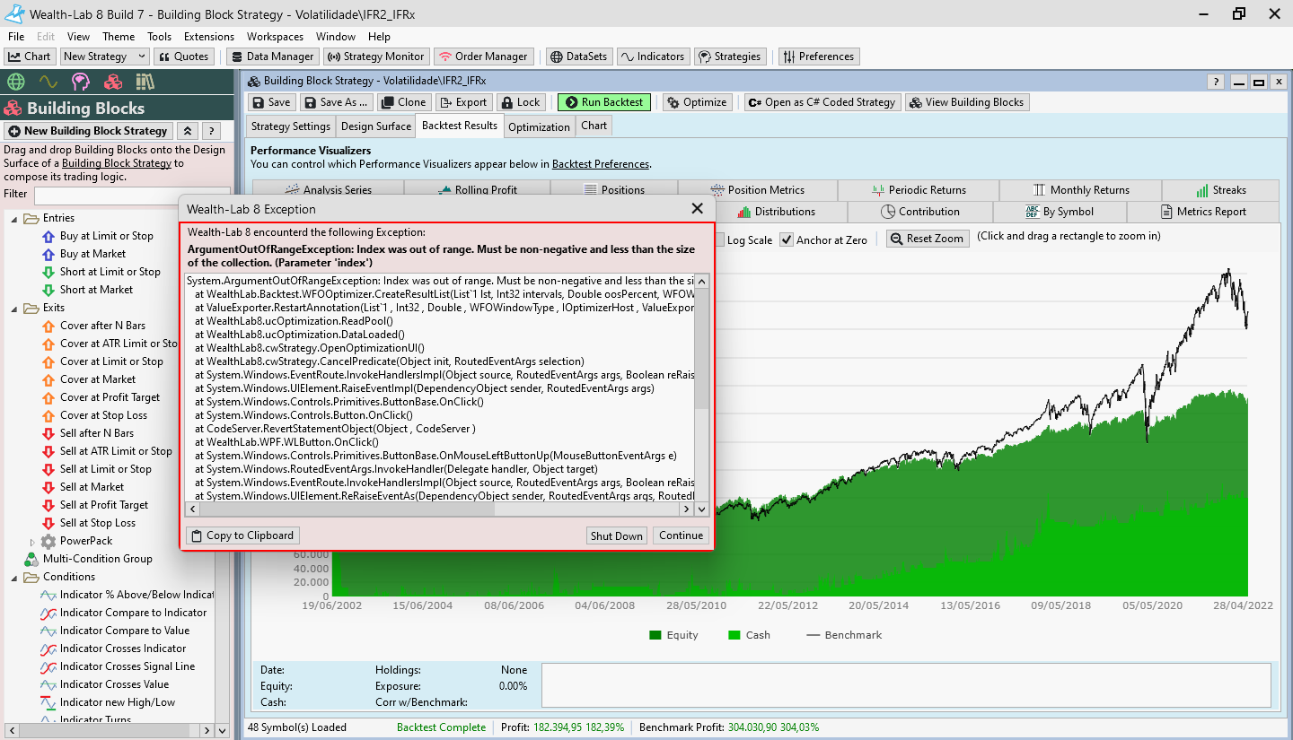Toggle the Anchor at Zero checkbox
Screen dimensions: 1293x740
point(787,239)
